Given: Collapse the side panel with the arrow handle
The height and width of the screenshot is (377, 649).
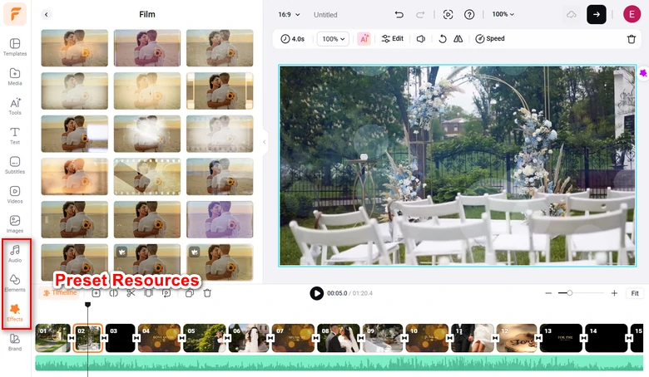Looking at the screenshot, I should (x=265, y=142).
